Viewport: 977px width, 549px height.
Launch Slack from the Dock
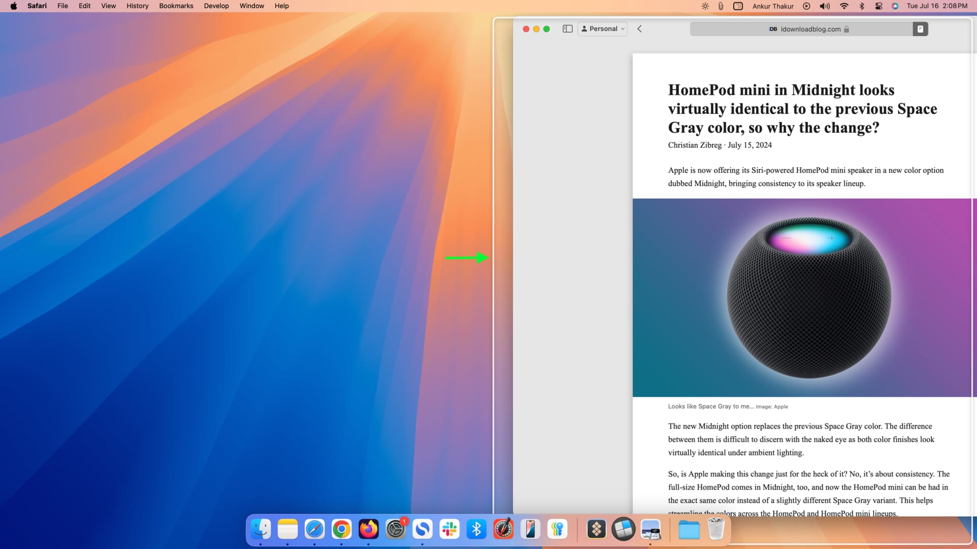450,529
